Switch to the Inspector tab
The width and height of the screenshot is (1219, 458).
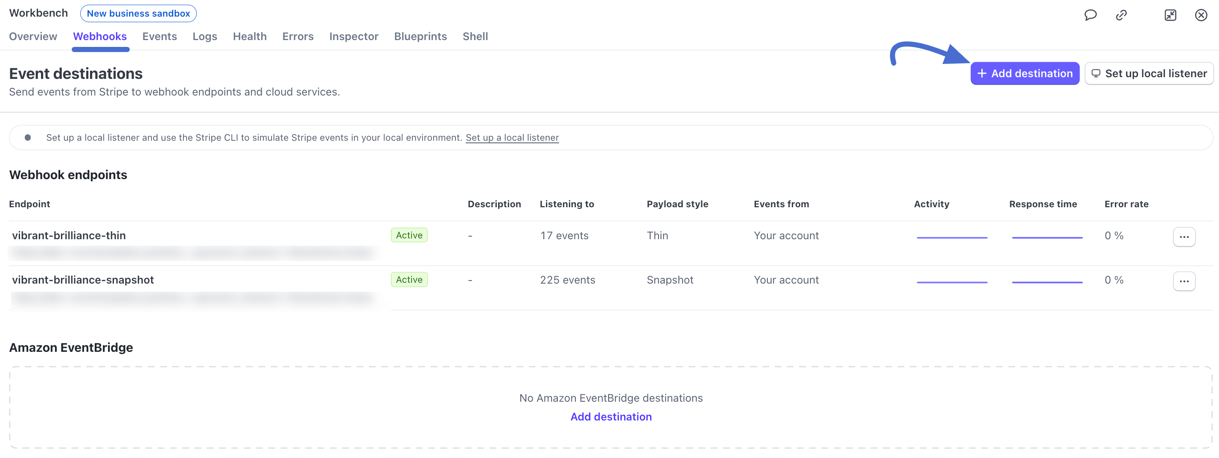tap(353, 36)
